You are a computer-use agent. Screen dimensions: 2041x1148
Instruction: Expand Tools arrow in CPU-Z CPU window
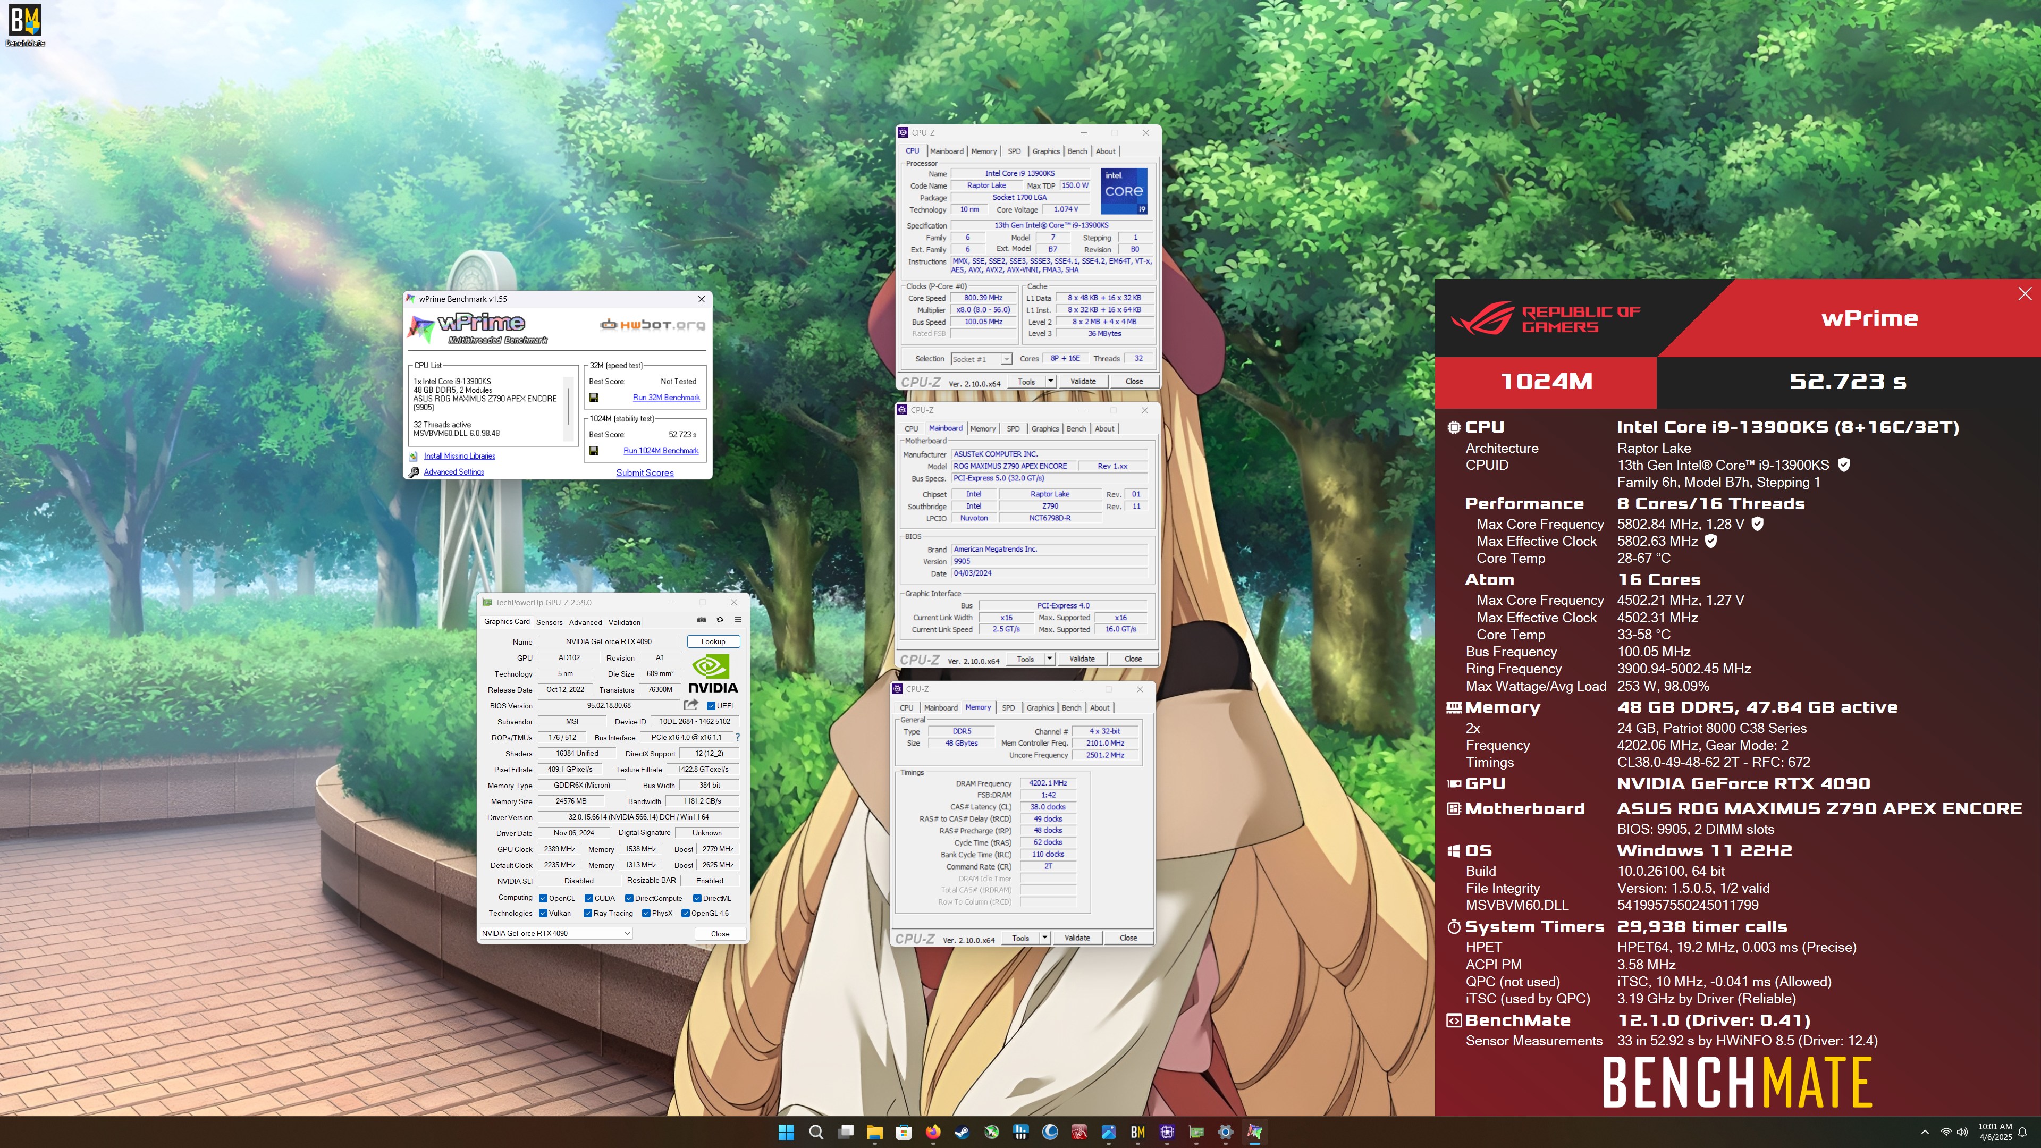pyautogui.click(x=1051, y=381)
